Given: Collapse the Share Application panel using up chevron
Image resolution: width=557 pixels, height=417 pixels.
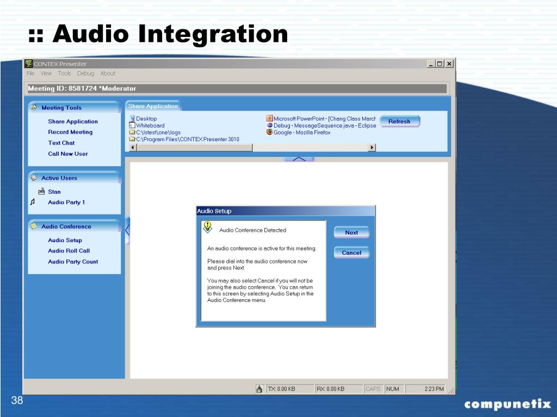Looking at the screenshot, I should [299, 159].
